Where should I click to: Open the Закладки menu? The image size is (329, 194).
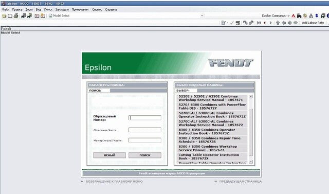click(x=62, y=9)
